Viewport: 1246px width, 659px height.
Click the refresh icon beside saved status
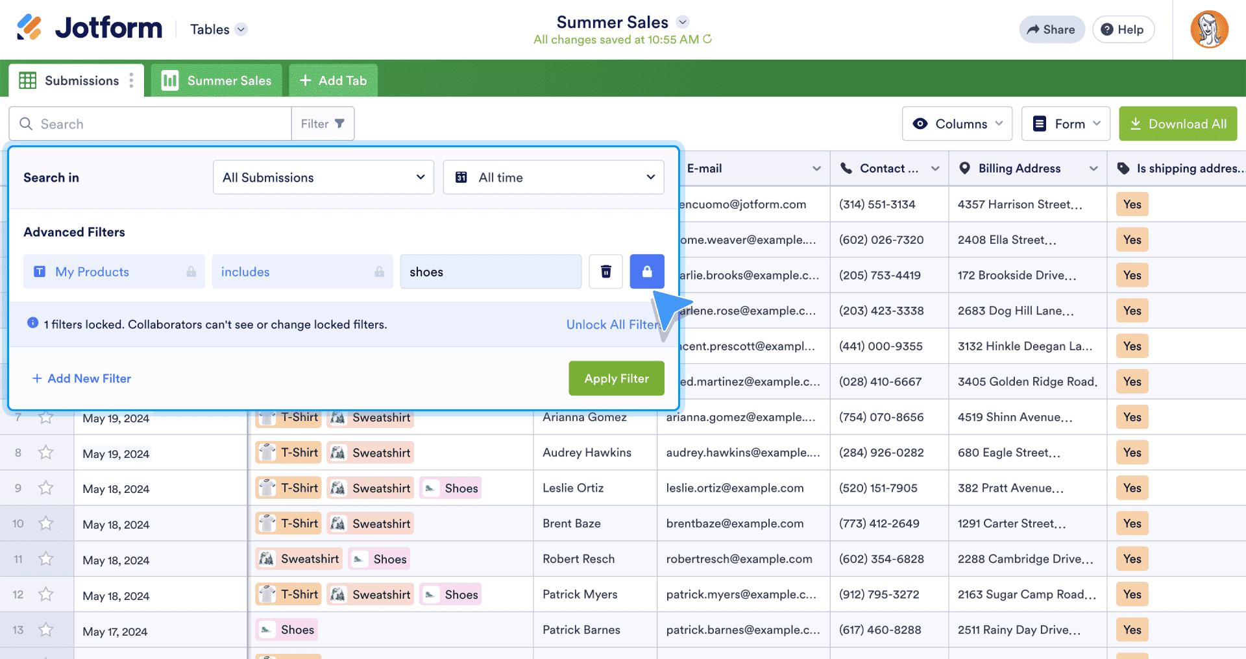(x=707, y=40)
